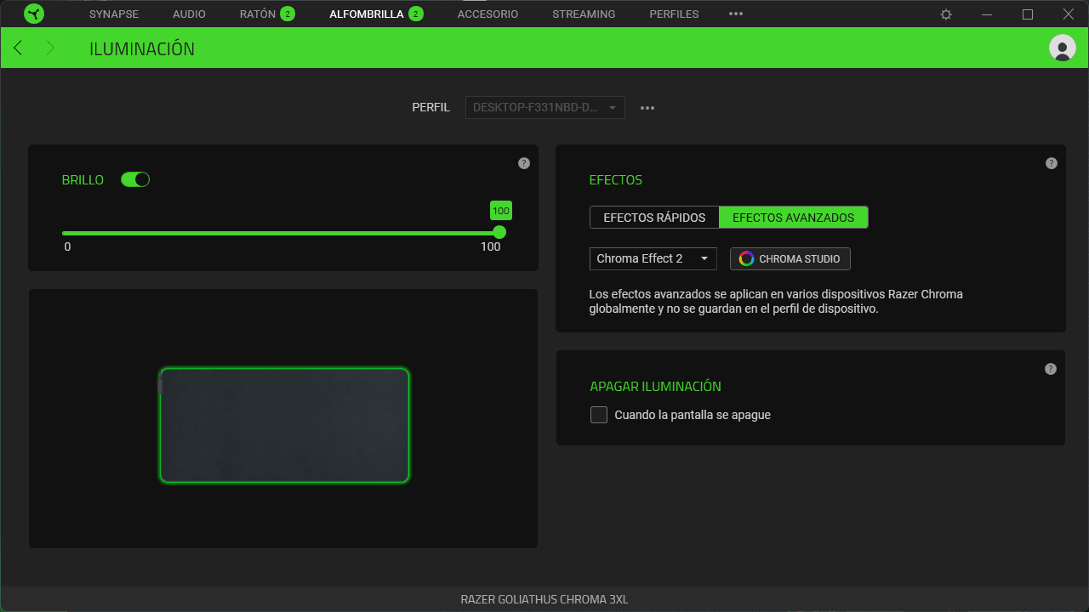Click the Alfombrilla badge showing 2
Image resolution: width=1089 pixels, height=612 pixels.
pos(415,14)
